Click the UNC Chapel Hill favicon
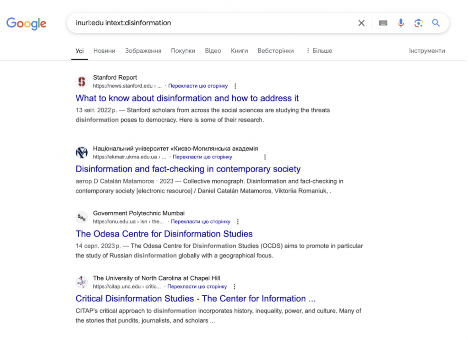Viewport: 468px width, 340px height. point(82,282)
